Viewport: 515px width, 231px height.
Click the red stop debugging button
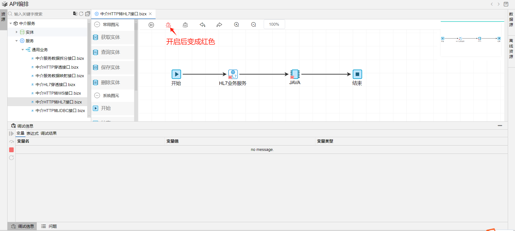coord(11,150)
